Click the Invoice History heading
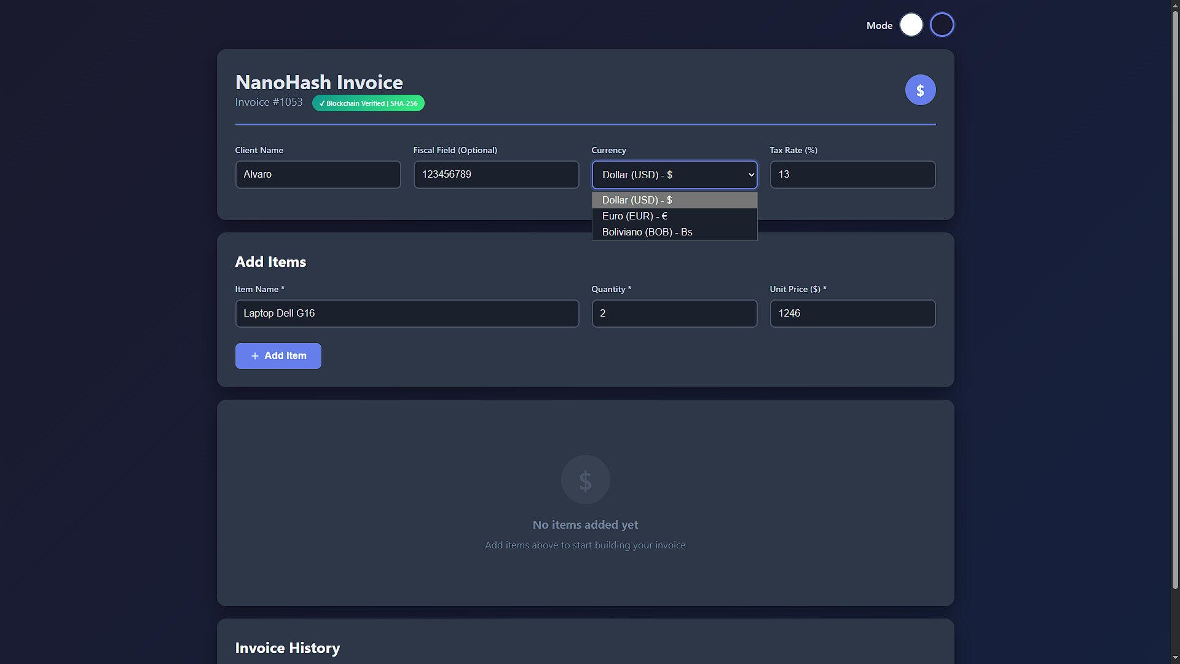1180x664 pixels. tap(288, 648)
